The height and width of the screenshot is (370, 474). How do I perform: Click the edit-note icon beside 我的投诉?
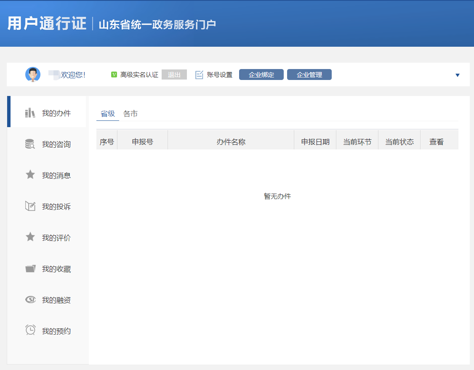(x=30, y=206)
